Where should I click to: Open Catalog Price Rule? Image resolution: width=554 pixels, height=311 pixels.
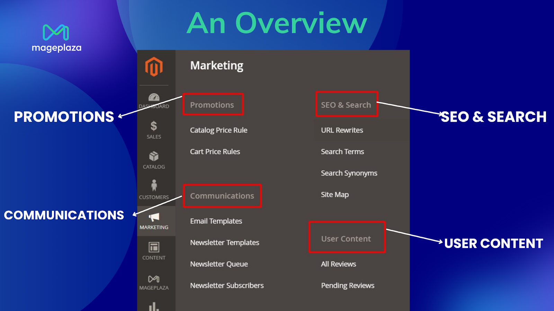(218, 130)
